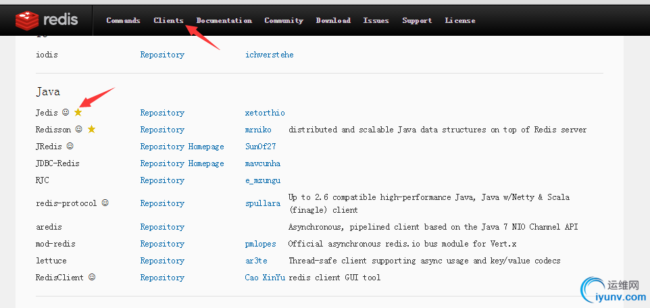Click the lettuce description about Thread-safe client

[x=424, y=261]
